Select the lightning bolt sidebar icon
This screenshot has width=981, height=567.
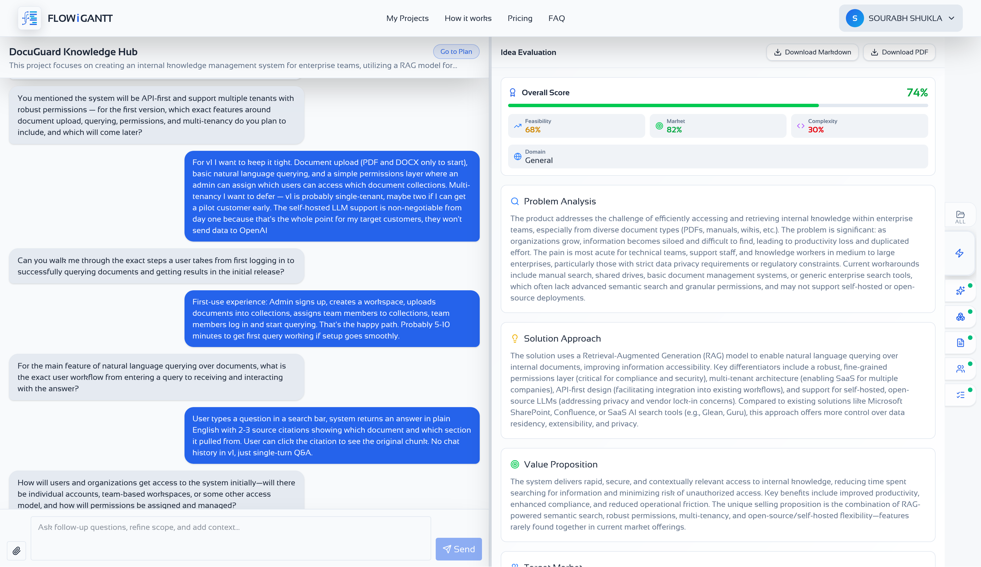click(960, 253)
